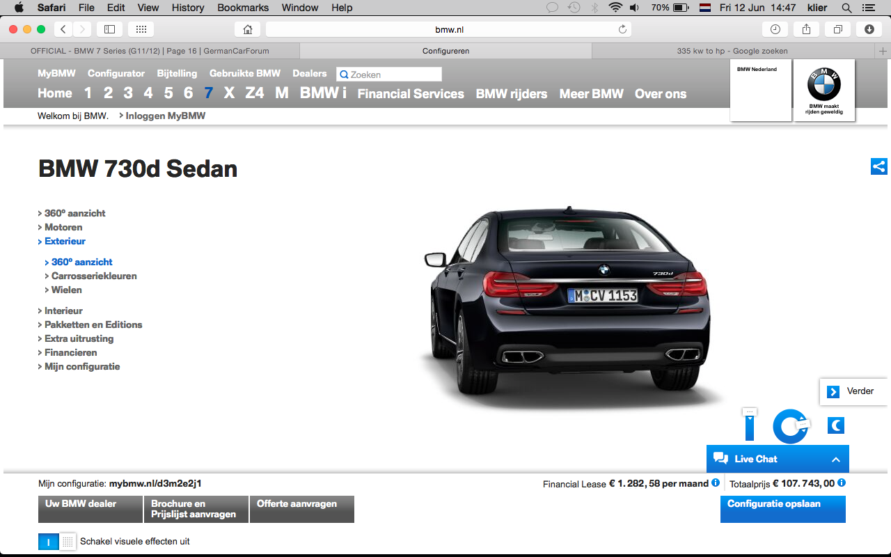891x557 pixels.
Task: Click the circular 360° rotation control
Action: (x=790, y=425)
